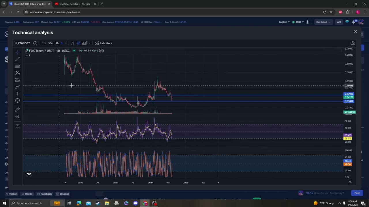
Task: Expand the timeframe interval dropdown
Action: coord(66,43)
